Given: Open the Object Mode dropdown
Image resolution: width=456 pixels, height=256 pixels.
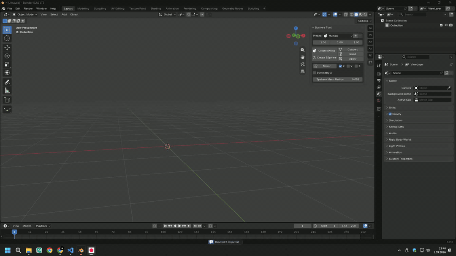Looking at the screenshot, I should (25, 14).
